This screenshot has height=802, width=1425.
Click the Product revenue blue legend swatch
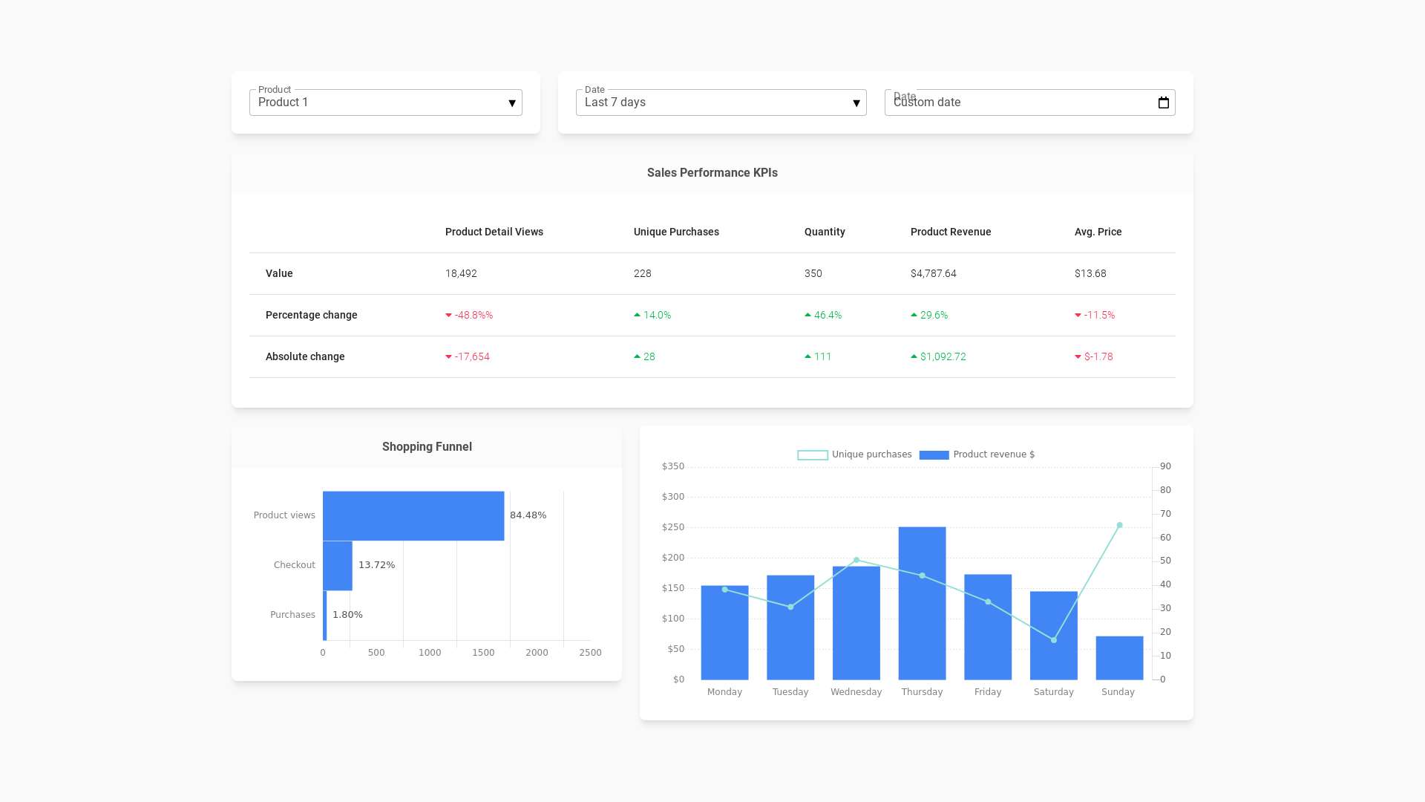[934, 455]
